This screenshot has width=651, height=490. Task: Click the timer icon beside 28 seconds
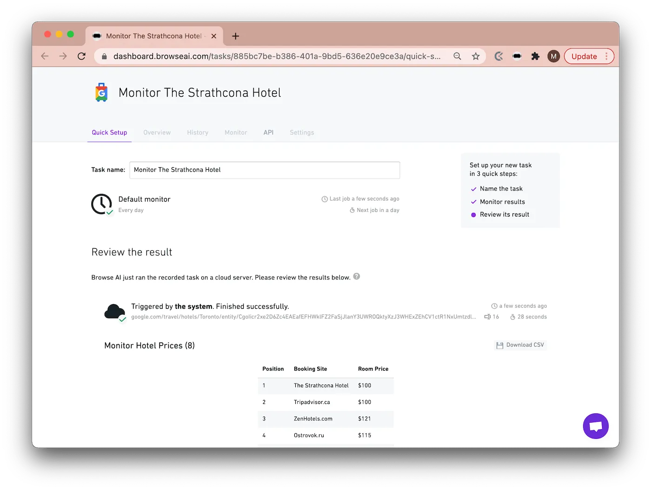pos(512,317)
